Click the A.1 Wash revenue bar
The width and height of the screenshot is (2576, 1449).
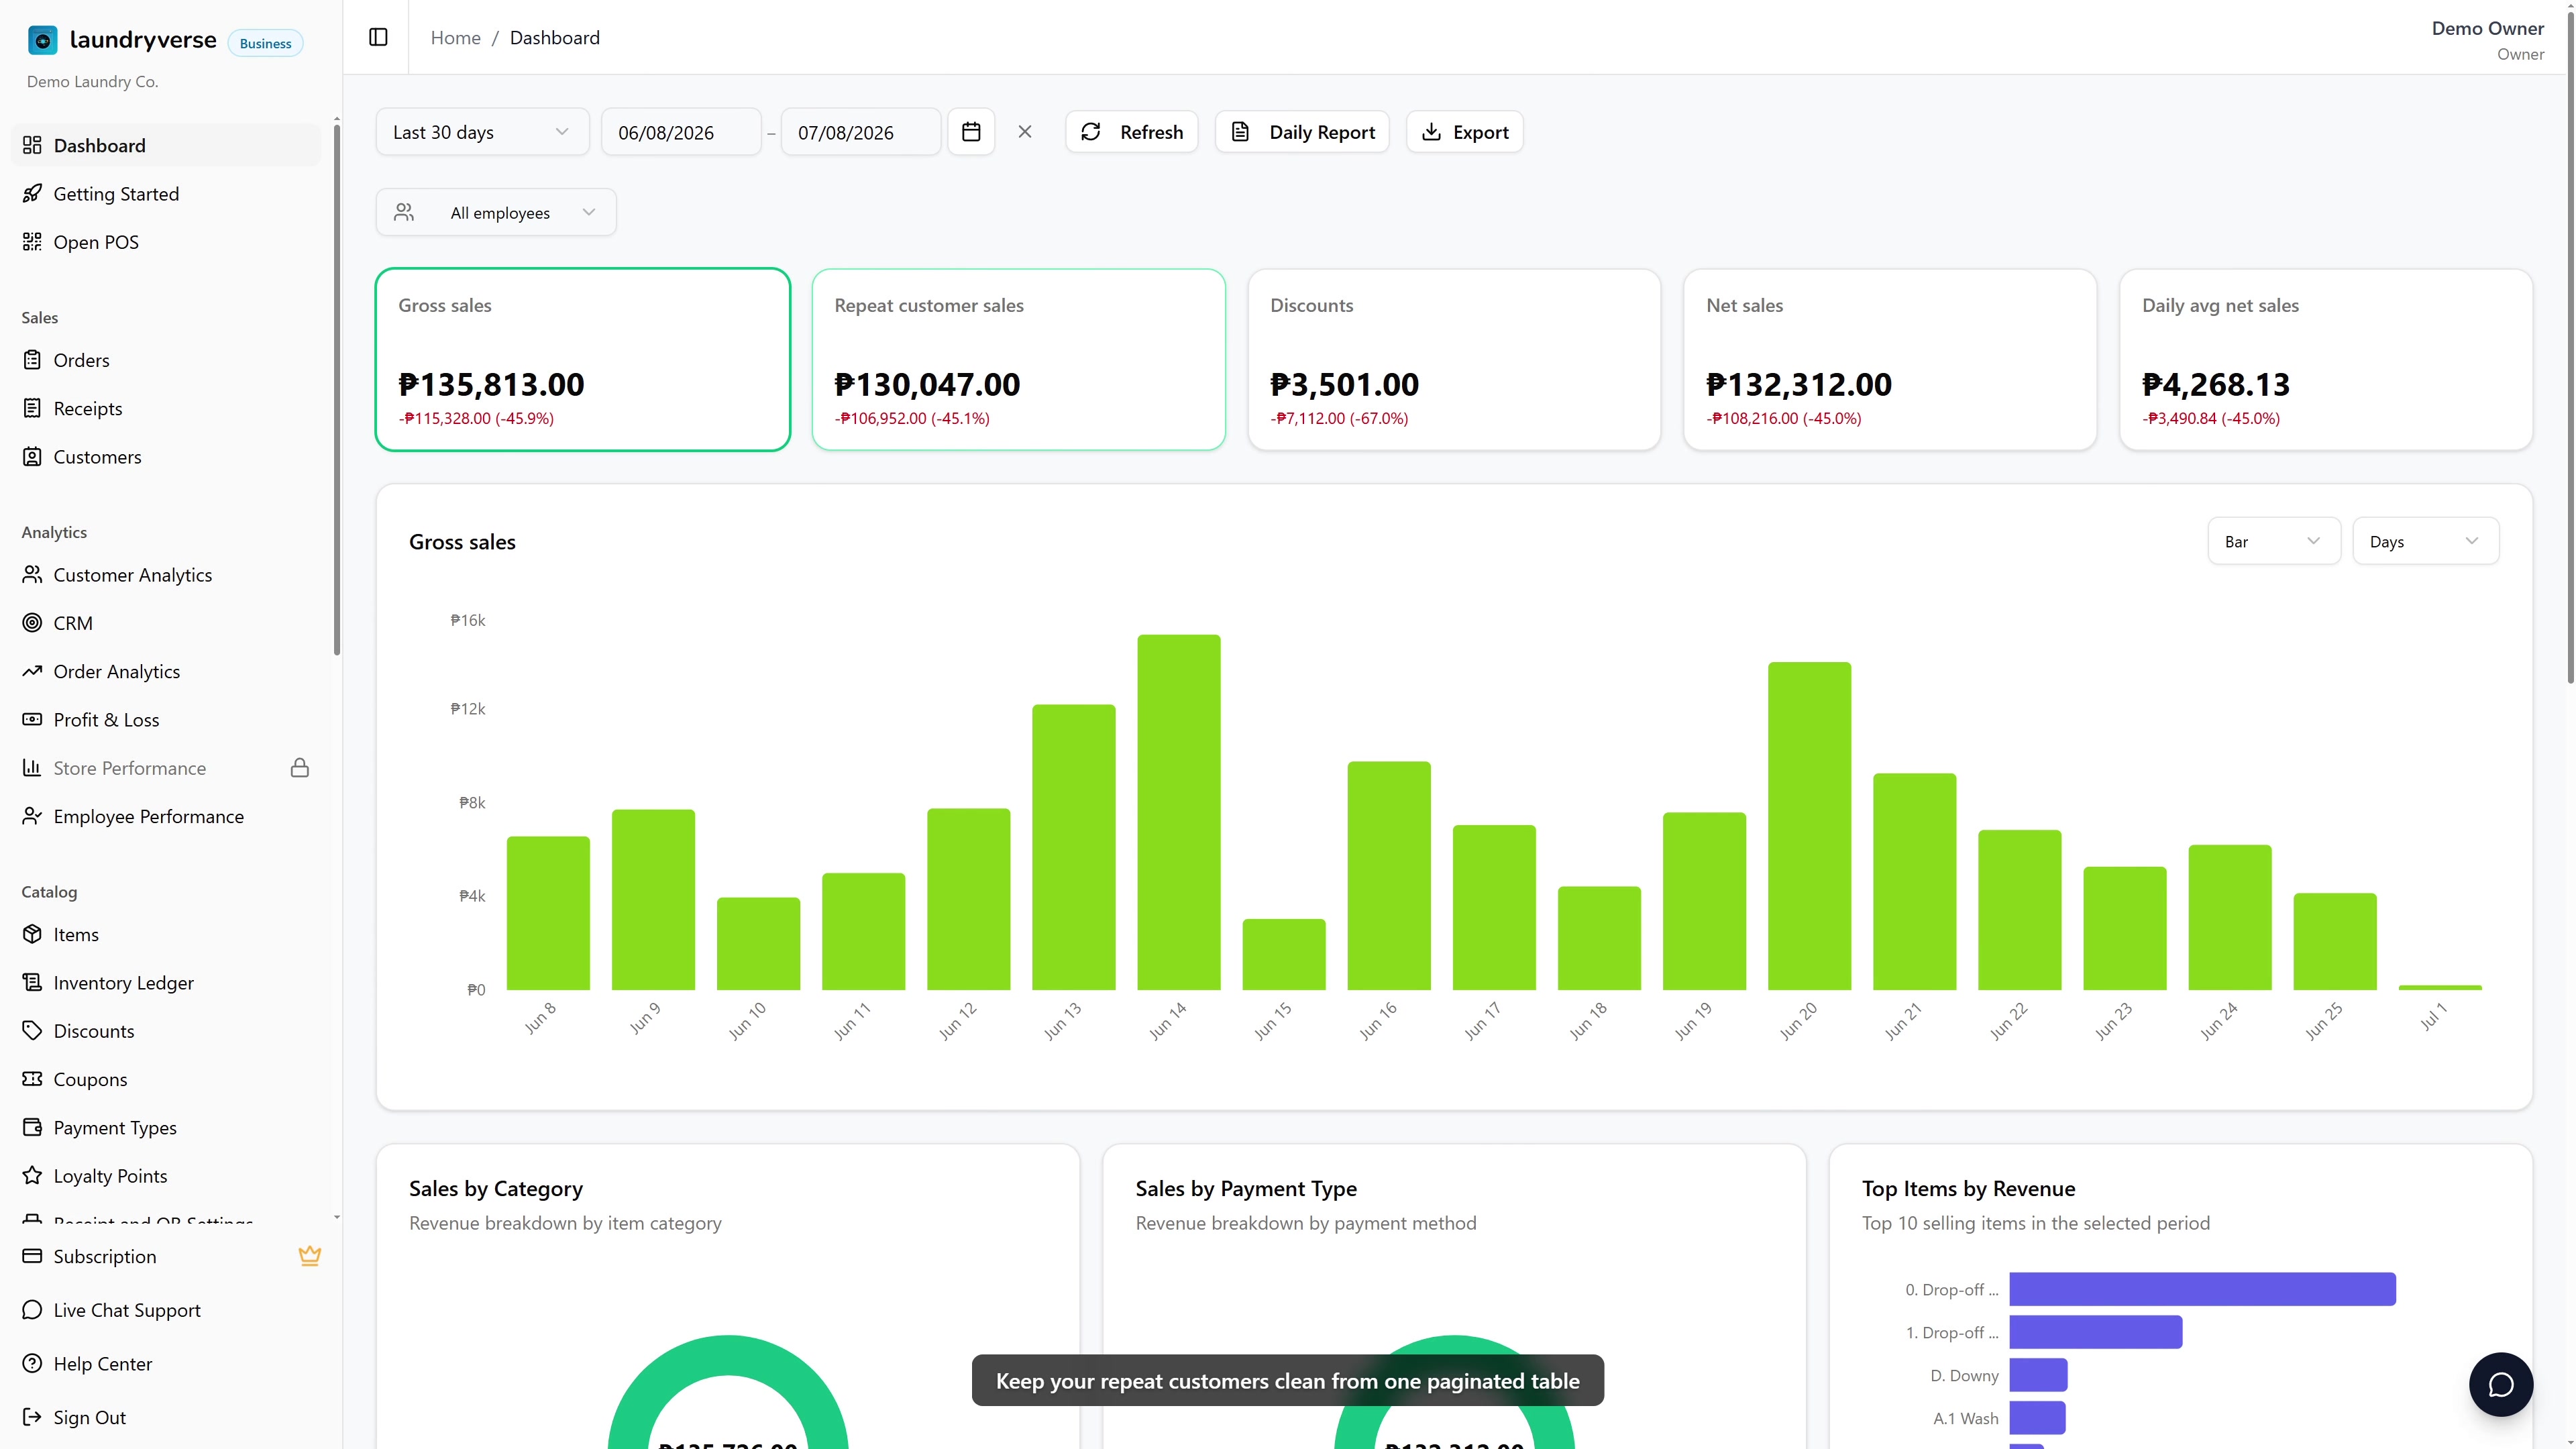coord(2037,1418)
